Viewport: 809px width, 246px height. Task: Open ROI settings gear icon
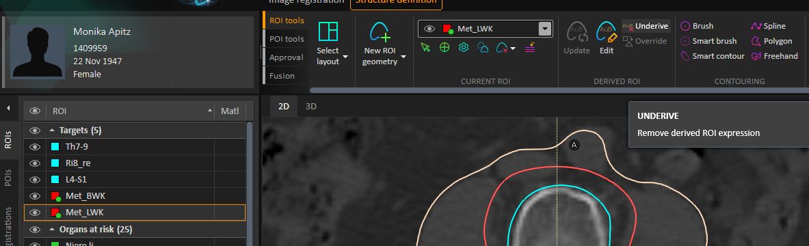[x=464, y=48]
